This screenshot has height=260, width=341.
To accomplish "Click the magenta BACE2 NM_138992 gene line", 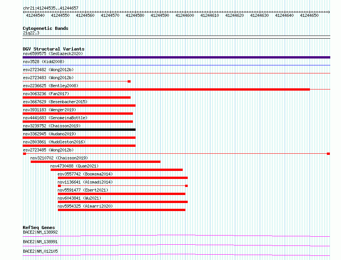I will (176, 236).
